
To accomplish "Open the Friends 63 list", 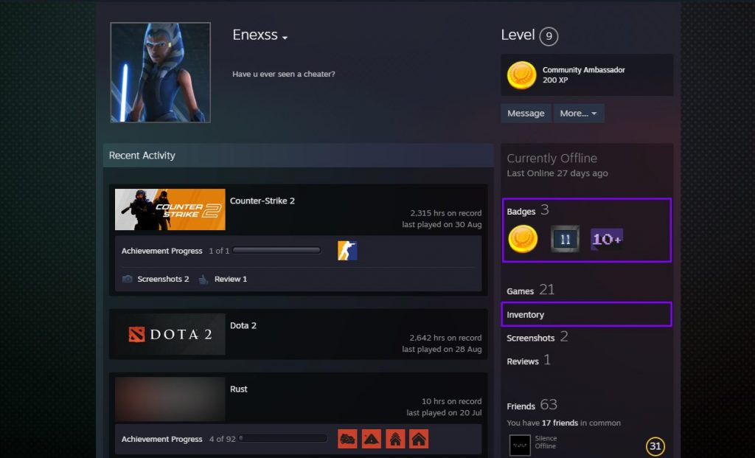I will 531,406.
